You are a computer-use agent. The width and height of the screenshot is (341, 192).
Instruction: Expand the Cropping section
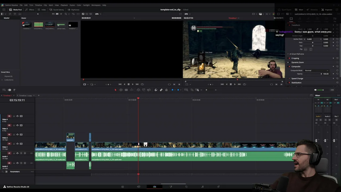coord(295,58)
